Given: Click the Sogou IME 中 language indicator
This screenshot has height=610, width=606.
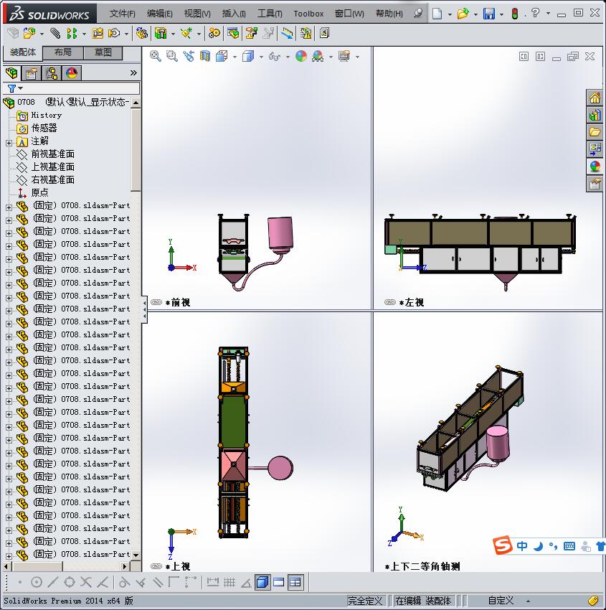Looking at the screenshot, I should coord(522,546).
